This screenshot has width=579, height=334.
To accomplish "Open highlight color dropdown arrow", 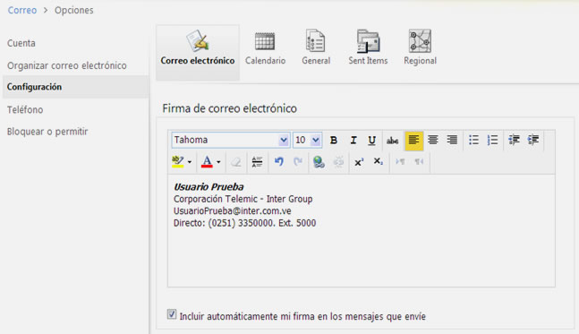I will [190, 162].
